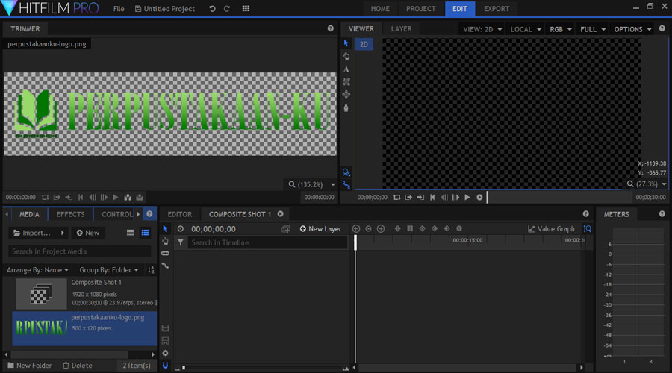672x373 pixels.
Task: Click Search in Project Media field
Action: click(80, 251)
